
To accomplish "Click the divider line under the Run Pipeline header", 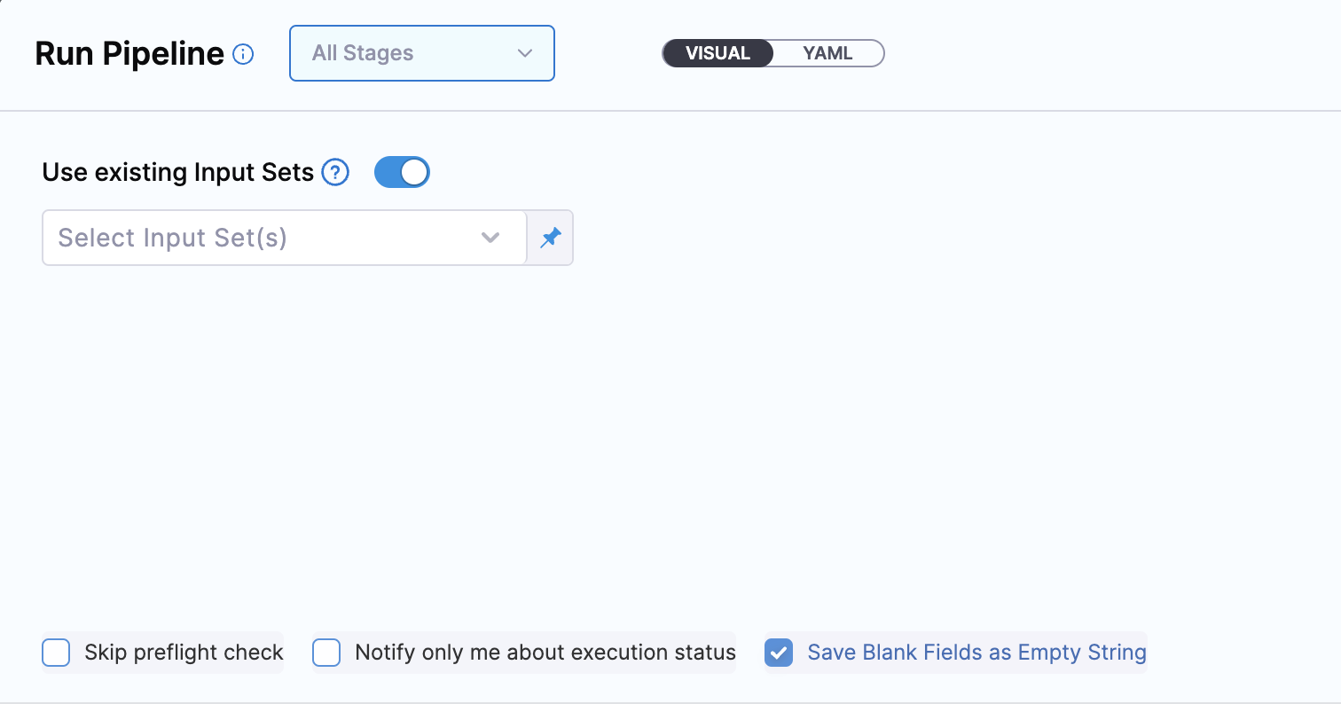I will [x=670, y=111].
